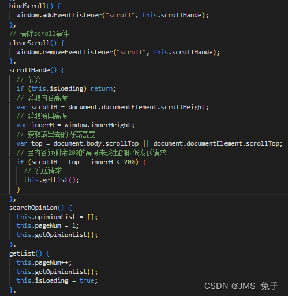
Task: Click the 'var top = document.body.scrollTop' line
Action: pos(149,143)
